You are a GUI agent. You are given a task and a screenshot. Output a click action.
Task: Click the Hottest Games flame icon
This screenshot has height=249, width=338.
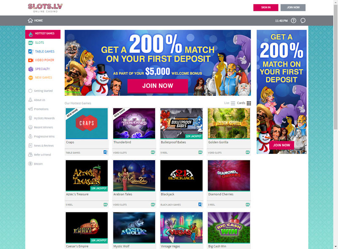pyautogui.click(x=30, y=34)
